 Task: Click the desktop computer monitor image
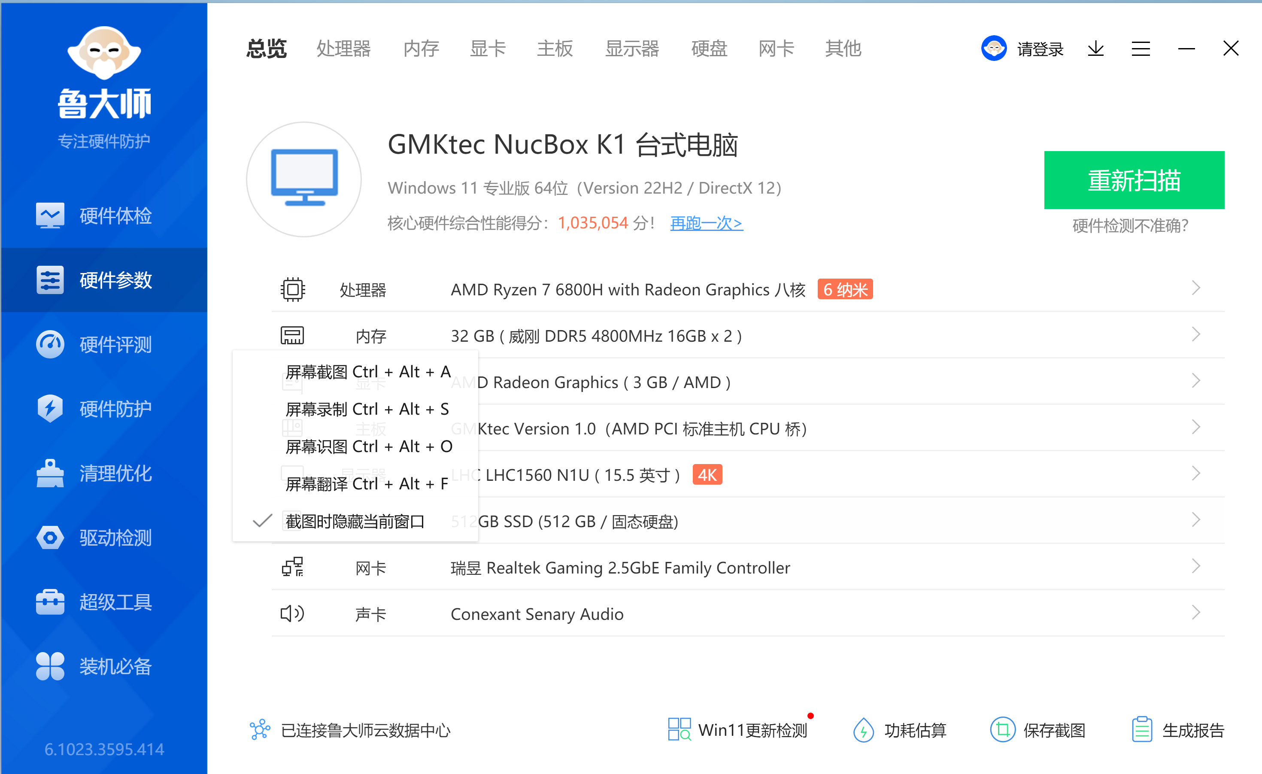304,179
